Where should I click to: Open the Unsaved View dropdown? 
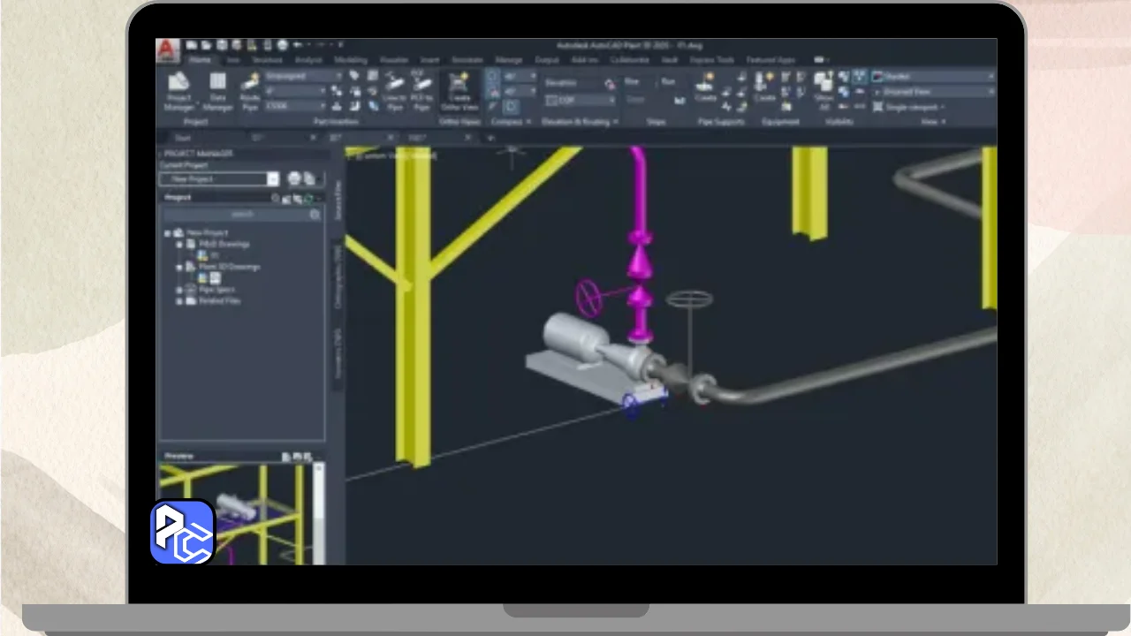pyautogui.click(x=933, y=91)
